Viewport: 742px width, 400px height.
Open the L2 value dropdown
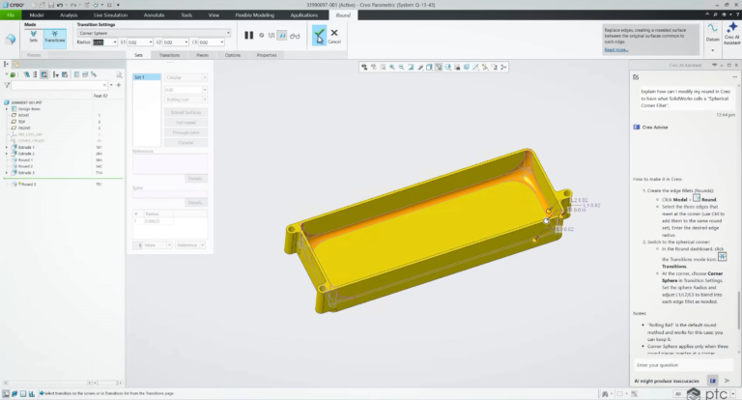point(185,43)
